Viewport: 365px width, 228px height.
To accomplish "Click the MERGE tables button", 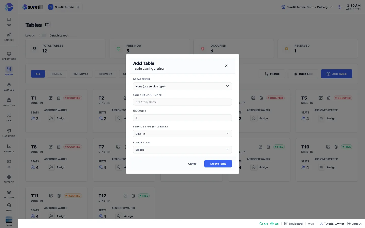I will point(272,74).
